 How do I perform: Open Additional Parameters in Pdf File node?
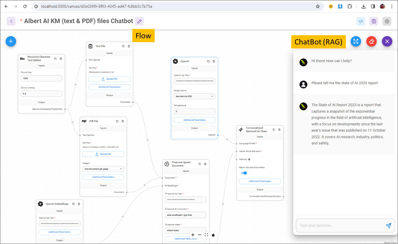[x=103, y=177]
